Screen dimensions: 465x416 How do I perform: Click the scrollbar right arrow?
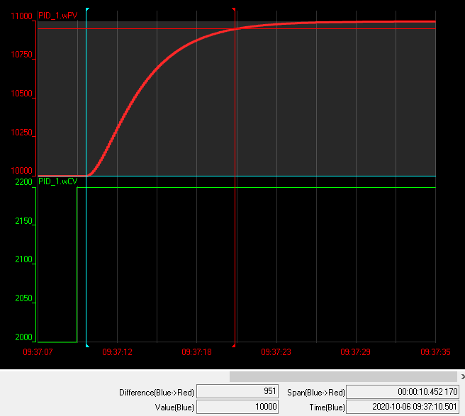463,376
